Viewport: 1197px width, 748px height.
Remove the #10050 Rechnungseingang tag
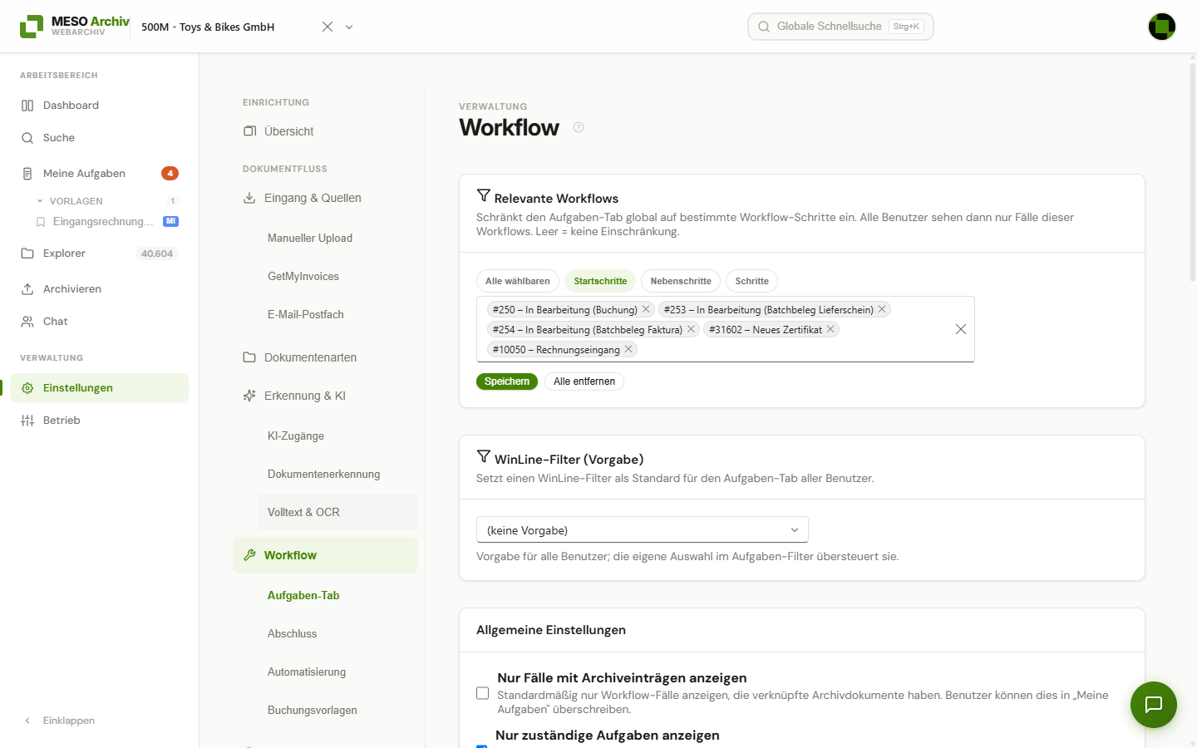[628, 349]
